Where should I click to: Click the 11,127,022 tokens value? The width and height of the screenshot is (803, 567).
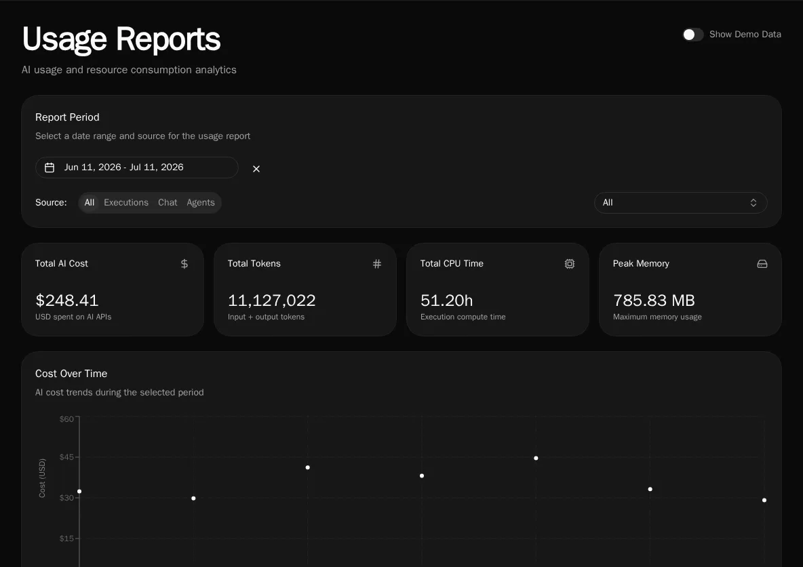271,300
